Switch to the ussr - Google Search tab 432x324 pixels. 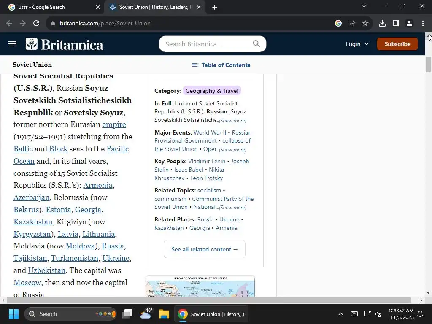(x=52, y=8)
